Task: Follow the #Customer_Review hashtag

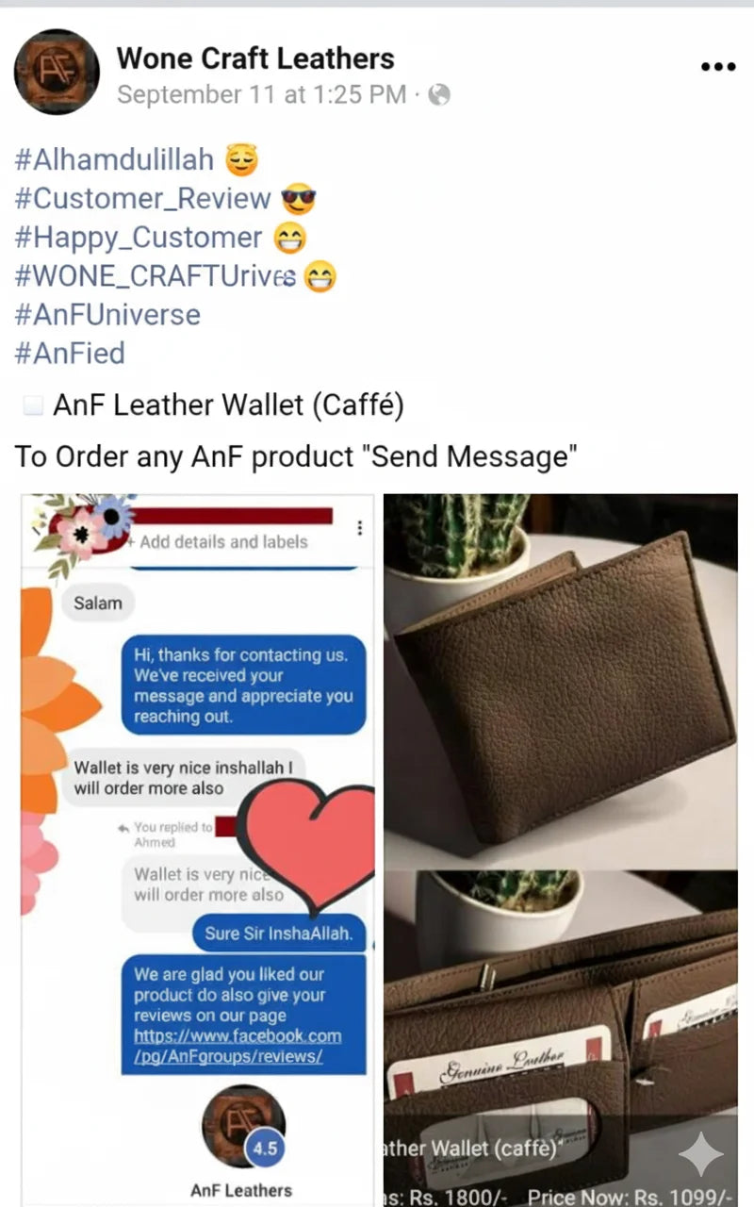Action: pos(142,198)
